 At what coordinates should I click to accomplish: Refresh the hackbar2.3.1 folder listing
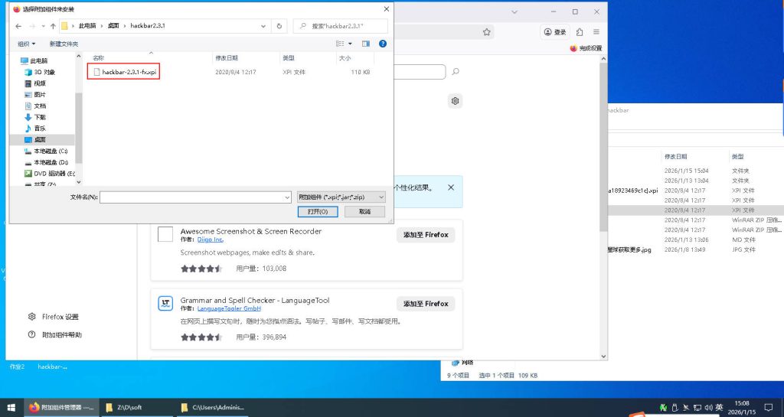point(279,26)
